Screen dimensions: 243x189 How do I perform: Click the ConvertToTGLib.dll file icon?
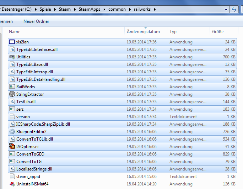[x=12, y=139]
